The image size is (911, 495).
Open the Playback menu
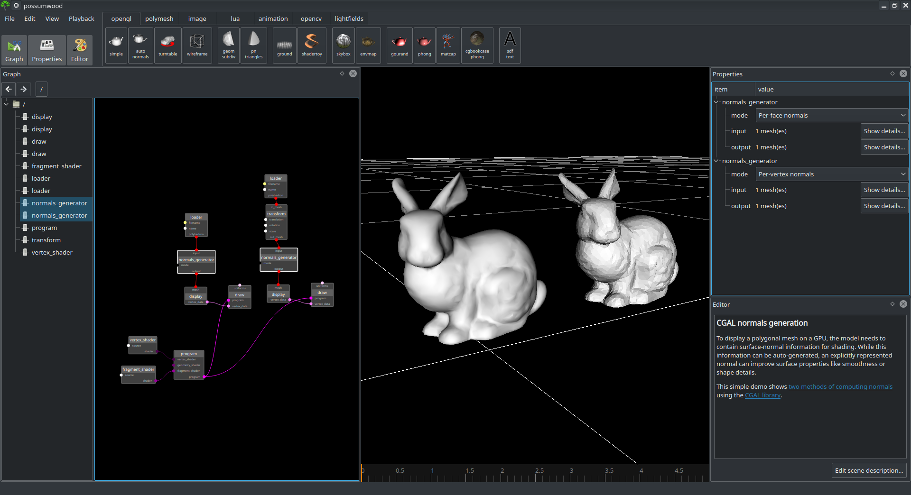pos(81,19)
